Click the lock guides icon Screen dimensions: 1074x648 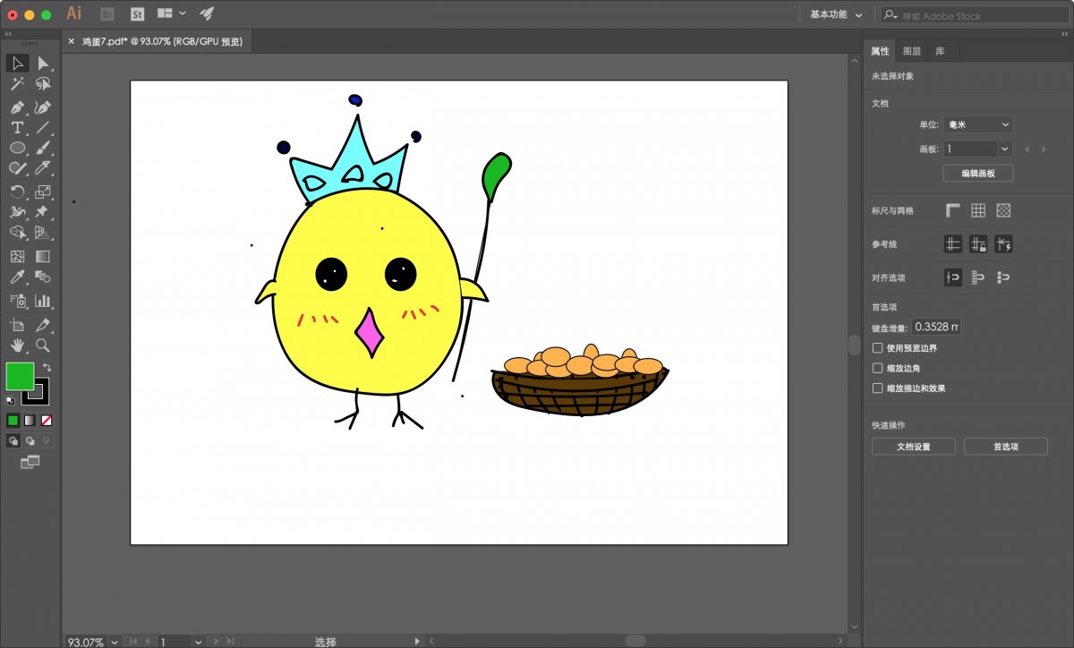[x=978, y=243]
